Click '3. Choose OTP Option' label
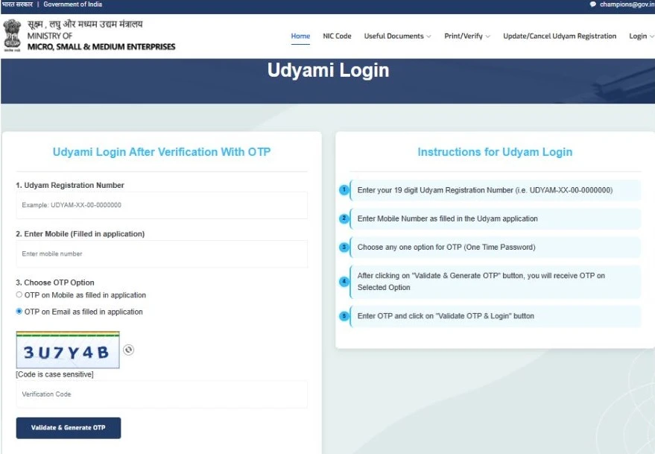Image resolution: width=655 pixels, height=454 pixels. [x=55, y=283]
